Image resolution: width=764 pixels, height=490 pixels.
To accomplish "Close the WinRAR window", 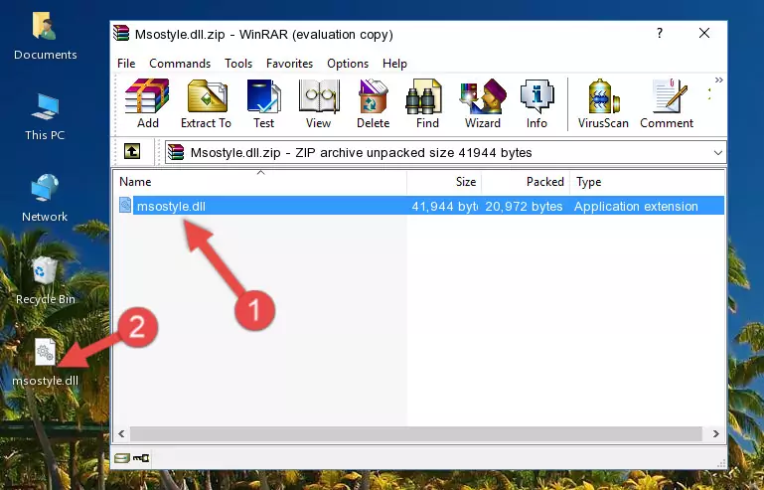I will [x=704, y=33].
